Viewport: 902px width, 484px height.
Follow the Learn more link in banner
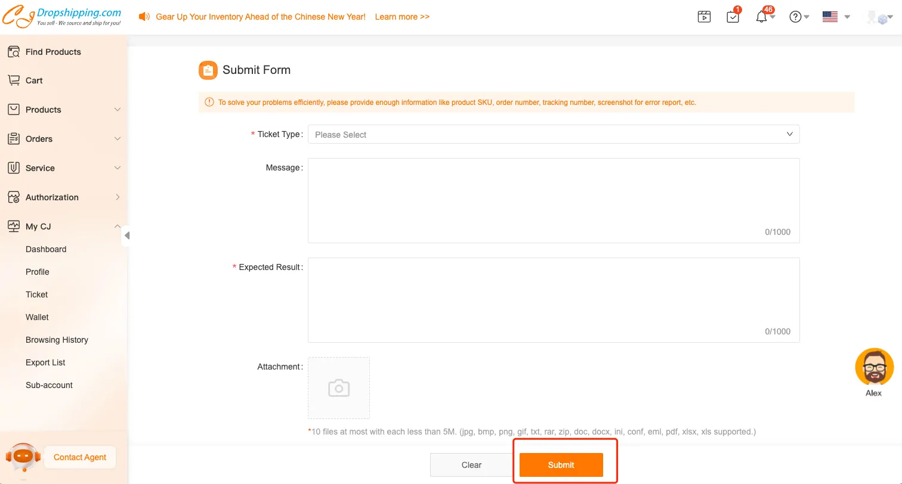402,17
